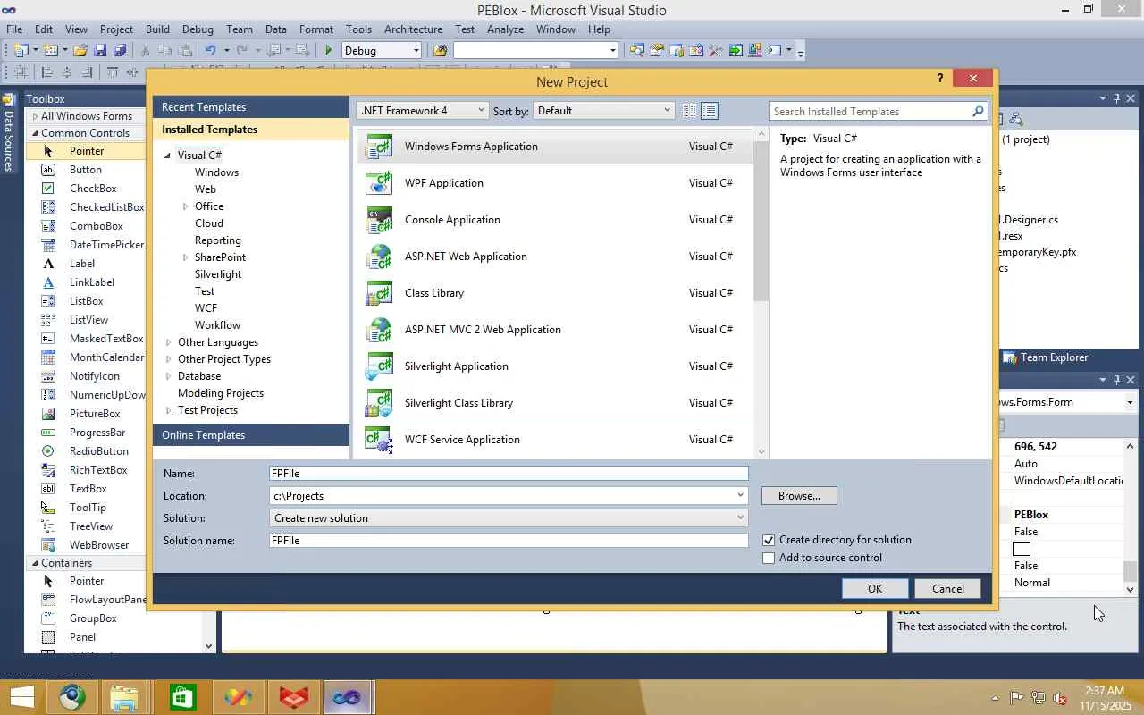This screenshot has height=715, width=1144.
Task: Select the Online Templates section
Action: click(x=251, y=435)
